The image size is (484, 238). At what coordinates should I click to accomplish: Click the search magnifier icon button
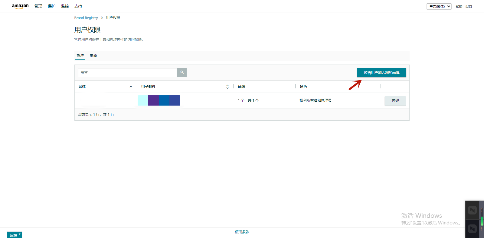pyautogui.click(x=182, y=72)
